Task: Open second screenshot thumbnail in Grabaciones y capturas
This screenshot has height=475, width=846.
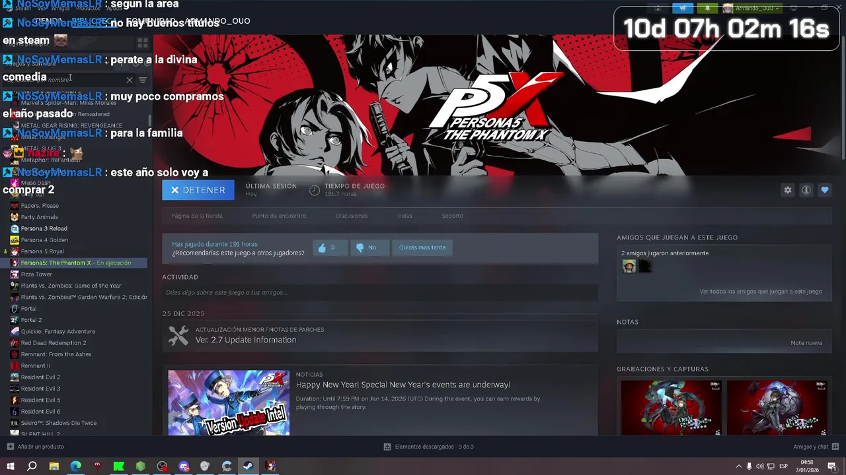Action: click(777, 408)
